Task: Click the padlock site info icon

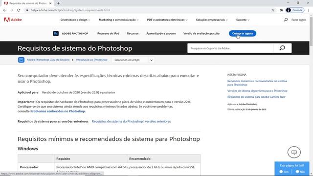Action: 27,10
